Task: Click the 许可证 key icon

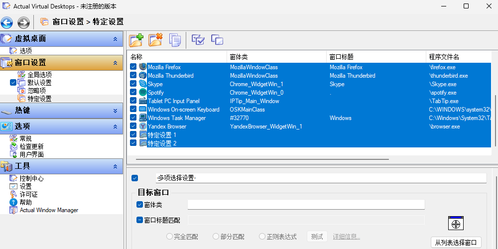Action: [13, 194]
